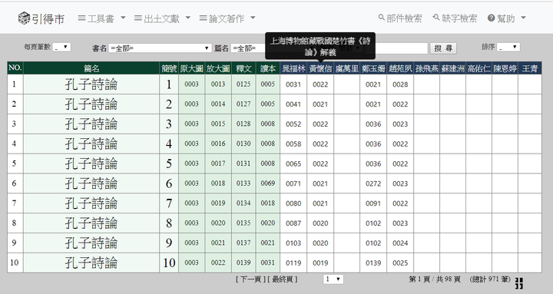
Task: Click the 黃懷信 column header
Action: [x=320, y=68]
